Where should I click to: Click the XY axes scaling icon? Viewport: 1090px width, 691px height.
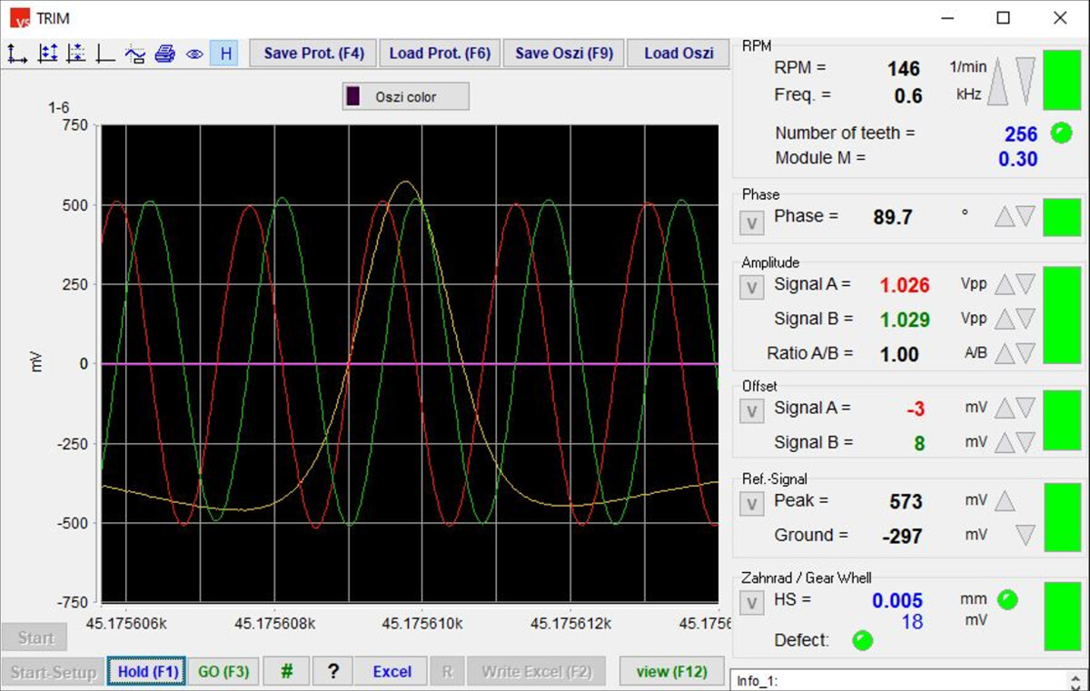click(16, 54)
